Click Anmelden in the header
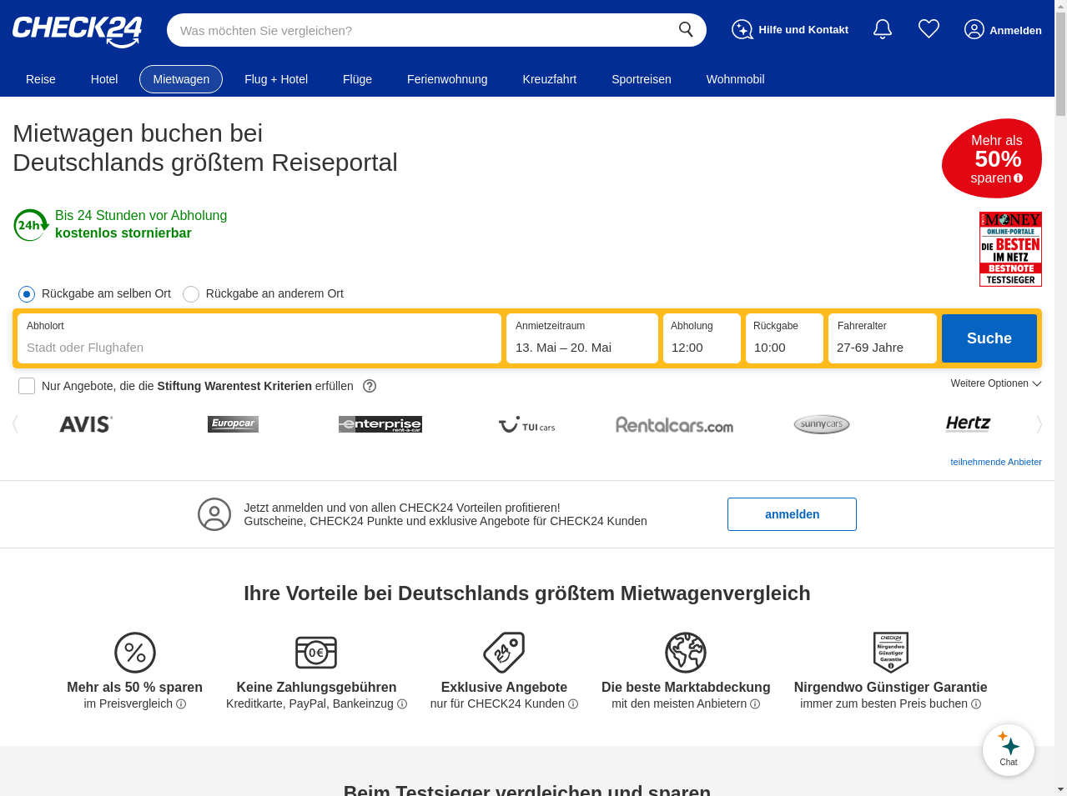This screenshot has width=1067, height=796. tap(1003, 30)
